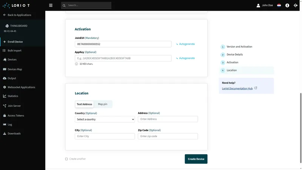The image size is (302, 170).
Task: Click Autogenerate link for AppKey
Action: tap(187, 58)
